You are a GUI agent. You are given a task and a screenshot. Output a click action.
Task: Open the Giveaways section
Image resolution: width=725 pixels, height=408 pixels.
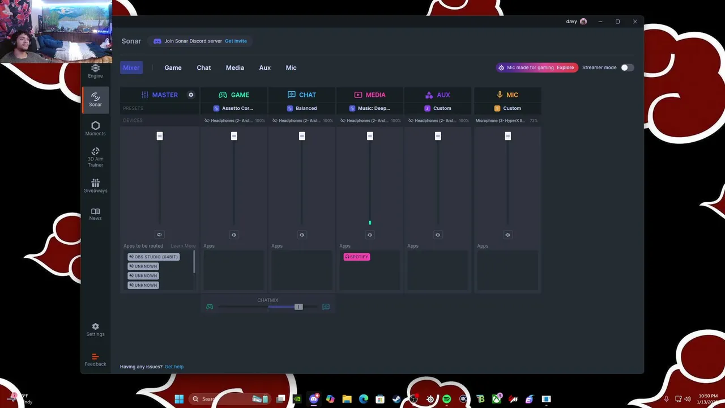pos(95,186)
